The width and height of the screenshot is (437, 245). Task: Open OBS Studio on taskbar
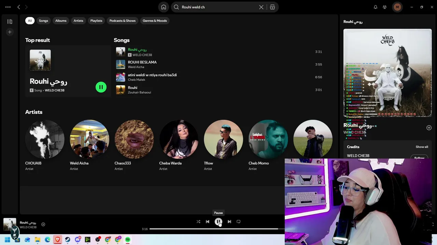point(98,240)
